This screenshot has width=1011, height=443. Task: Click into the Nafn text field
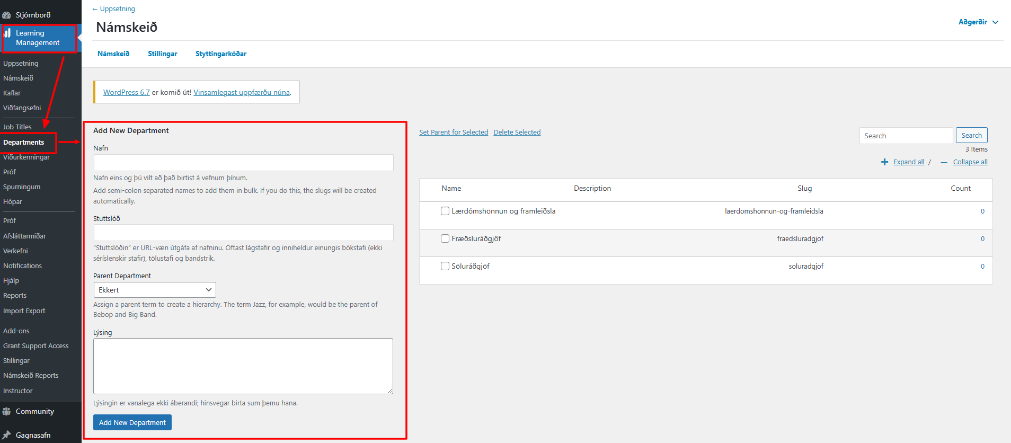pos(243,163)
